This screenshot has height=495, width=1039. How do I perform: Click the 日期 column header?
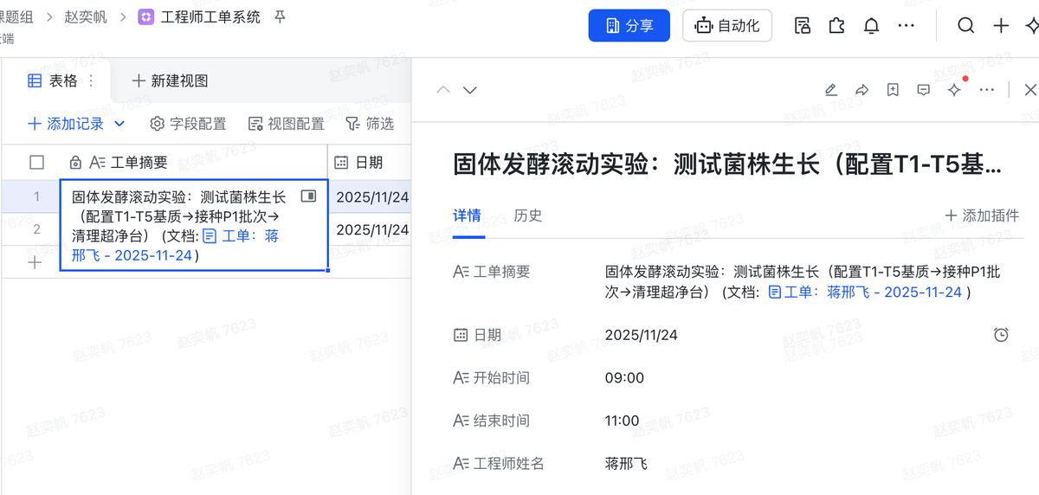pos(370,162)
